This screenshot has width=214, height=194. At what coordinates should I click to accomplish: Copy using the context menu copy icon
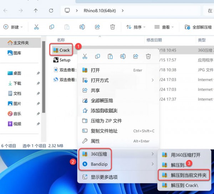click(x=97, y=56)
